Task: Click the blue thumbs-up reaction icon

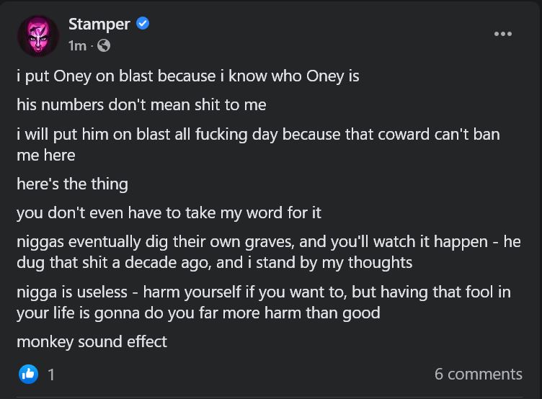Action: point(28,373)
